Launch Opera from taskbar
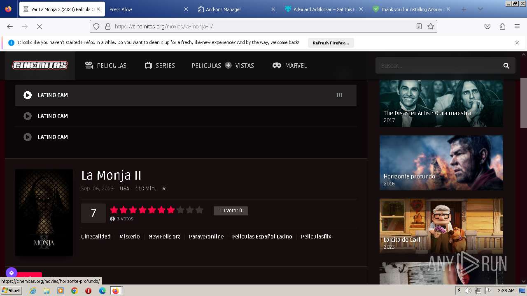This screenshot has width=527, height=296. 88,291
